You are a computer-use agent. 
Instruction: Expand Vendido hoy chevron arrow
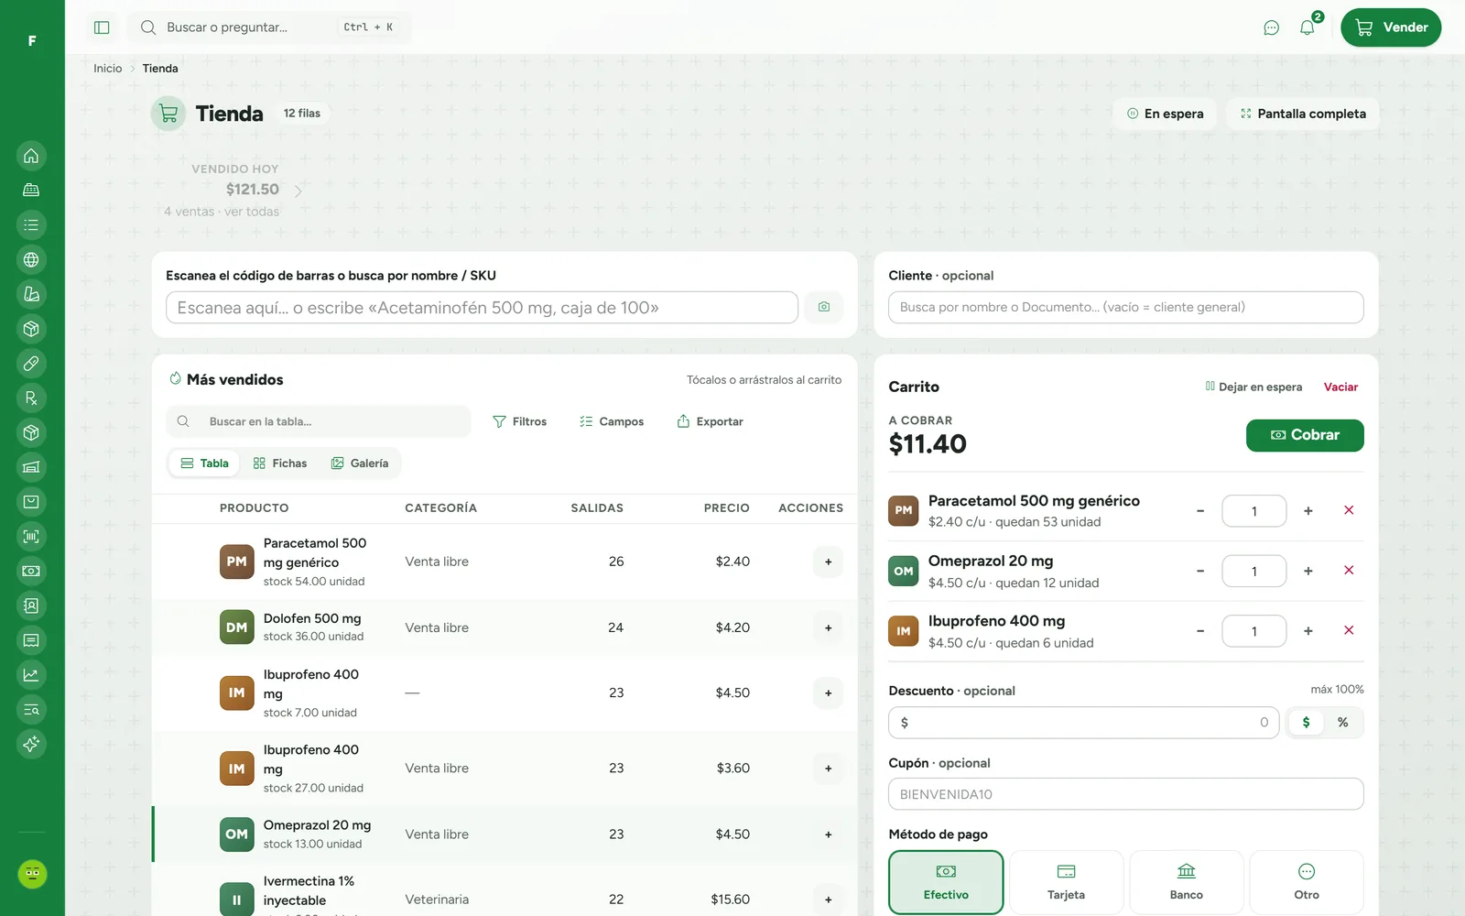tap(298, 191)
